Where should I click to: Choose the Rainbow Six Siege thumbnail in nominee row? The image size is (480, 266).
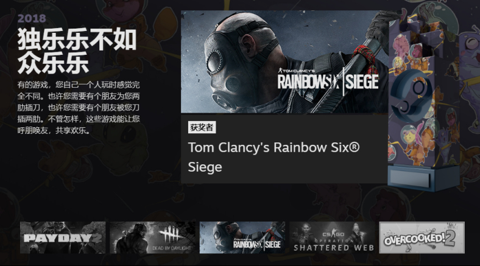242,237
